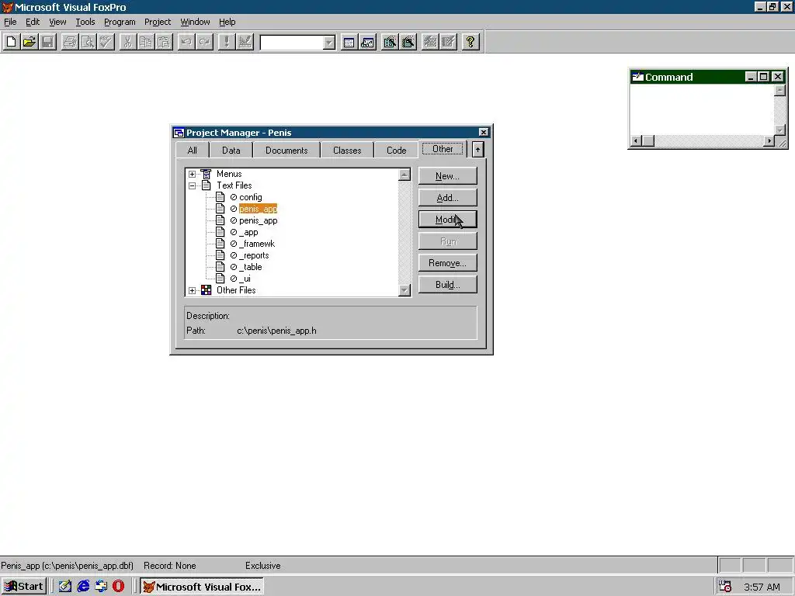Viewport: 795px width, 596px height.
Task: Switch to the Documents tab
Action: [286, 151]
